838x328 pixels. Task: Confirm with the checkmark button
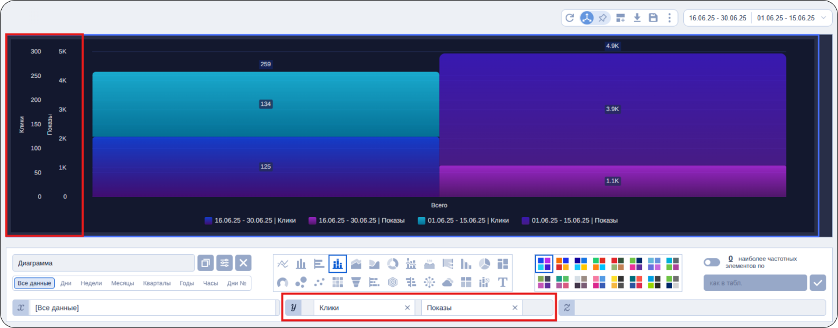tap(818, 283)
